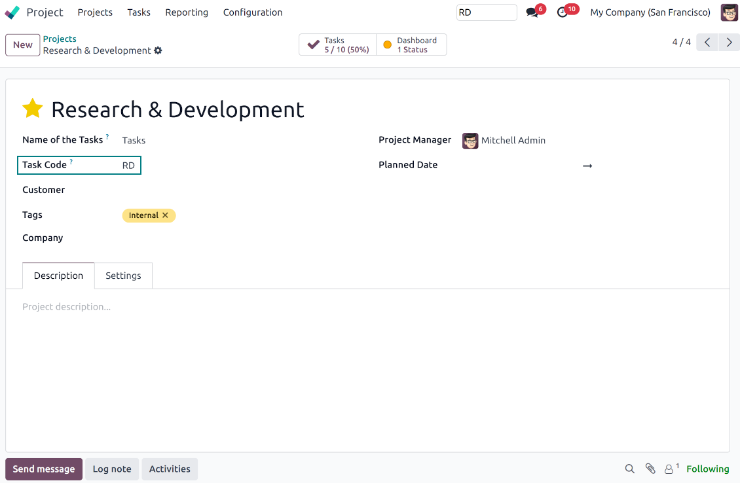Click the Projects breadcrumb link
740x483 pixels.
pyautogui.click(x=60, y=39)
